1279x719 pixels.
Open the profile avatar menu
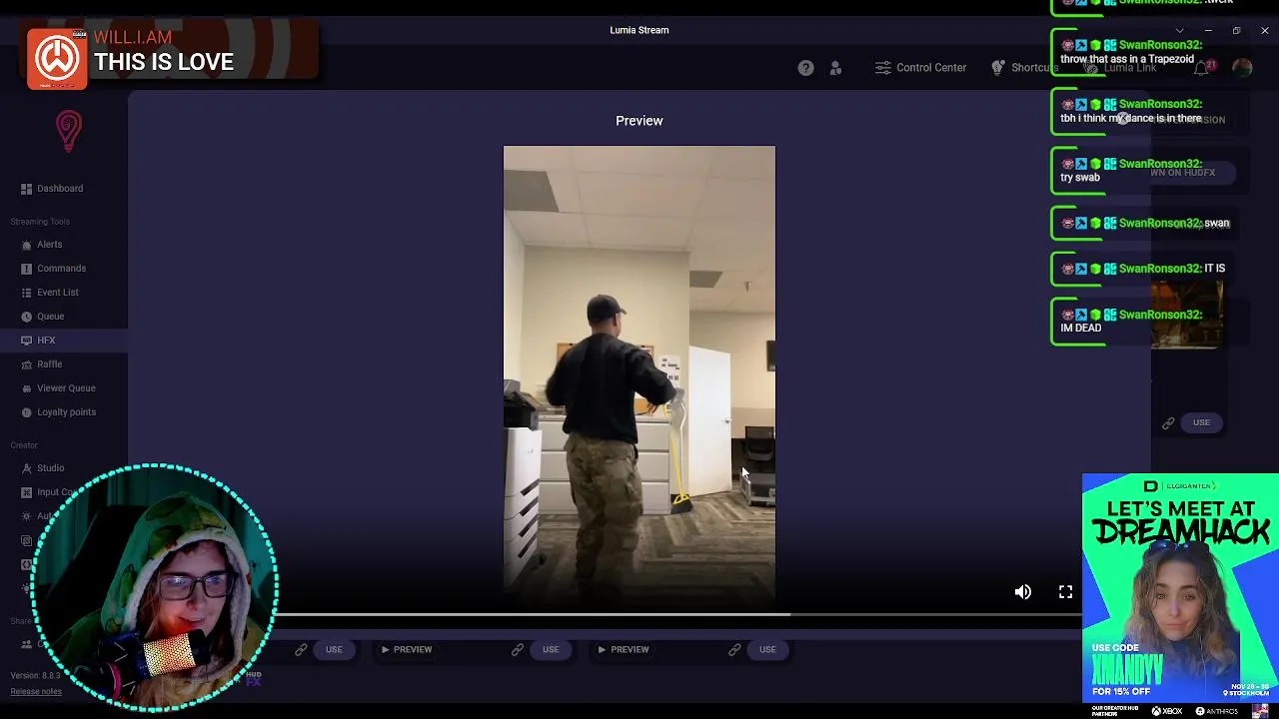tap(1242, 68)
